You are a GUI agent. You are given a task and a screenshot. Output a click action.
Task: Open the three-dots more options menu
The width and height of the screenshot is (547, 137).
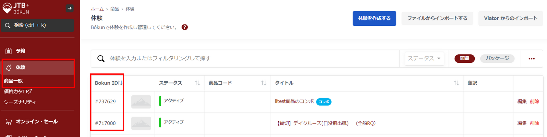(531, 59)
